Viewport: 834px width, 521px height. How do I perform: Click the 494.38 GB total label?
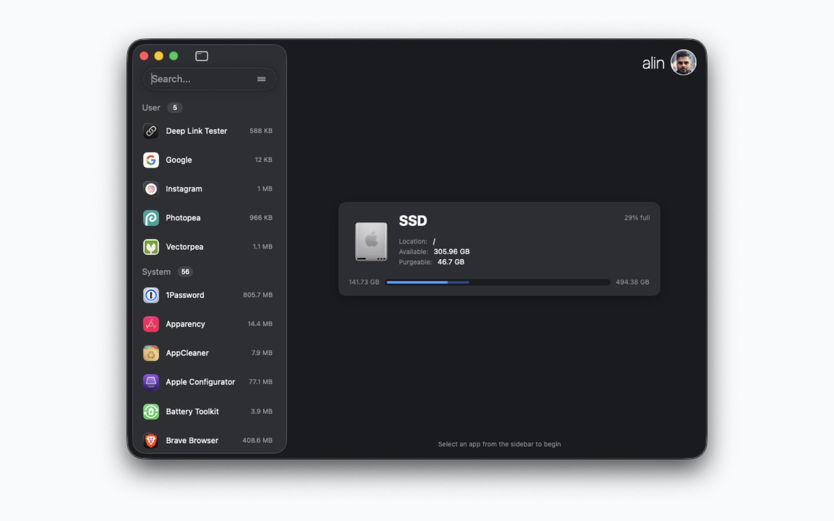click(632, 282)
